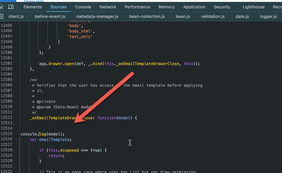Open the Application tab
The image size is (282, 173).
pyautogui.click(x=194, y=7)
